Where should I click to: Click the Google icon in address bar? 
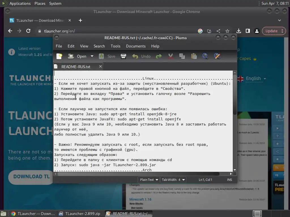(200, 31)
